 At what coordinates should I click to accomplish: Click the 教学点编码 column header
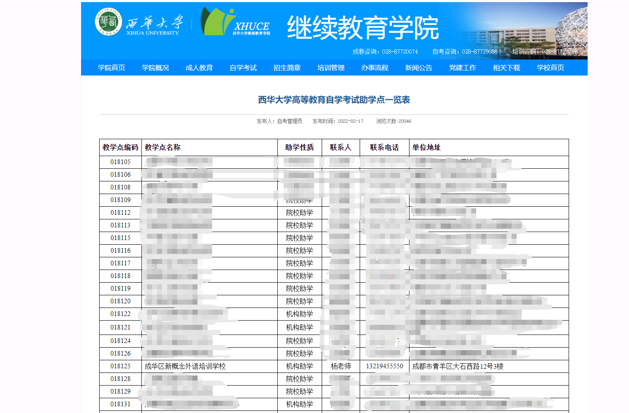(x=120, y=147)
